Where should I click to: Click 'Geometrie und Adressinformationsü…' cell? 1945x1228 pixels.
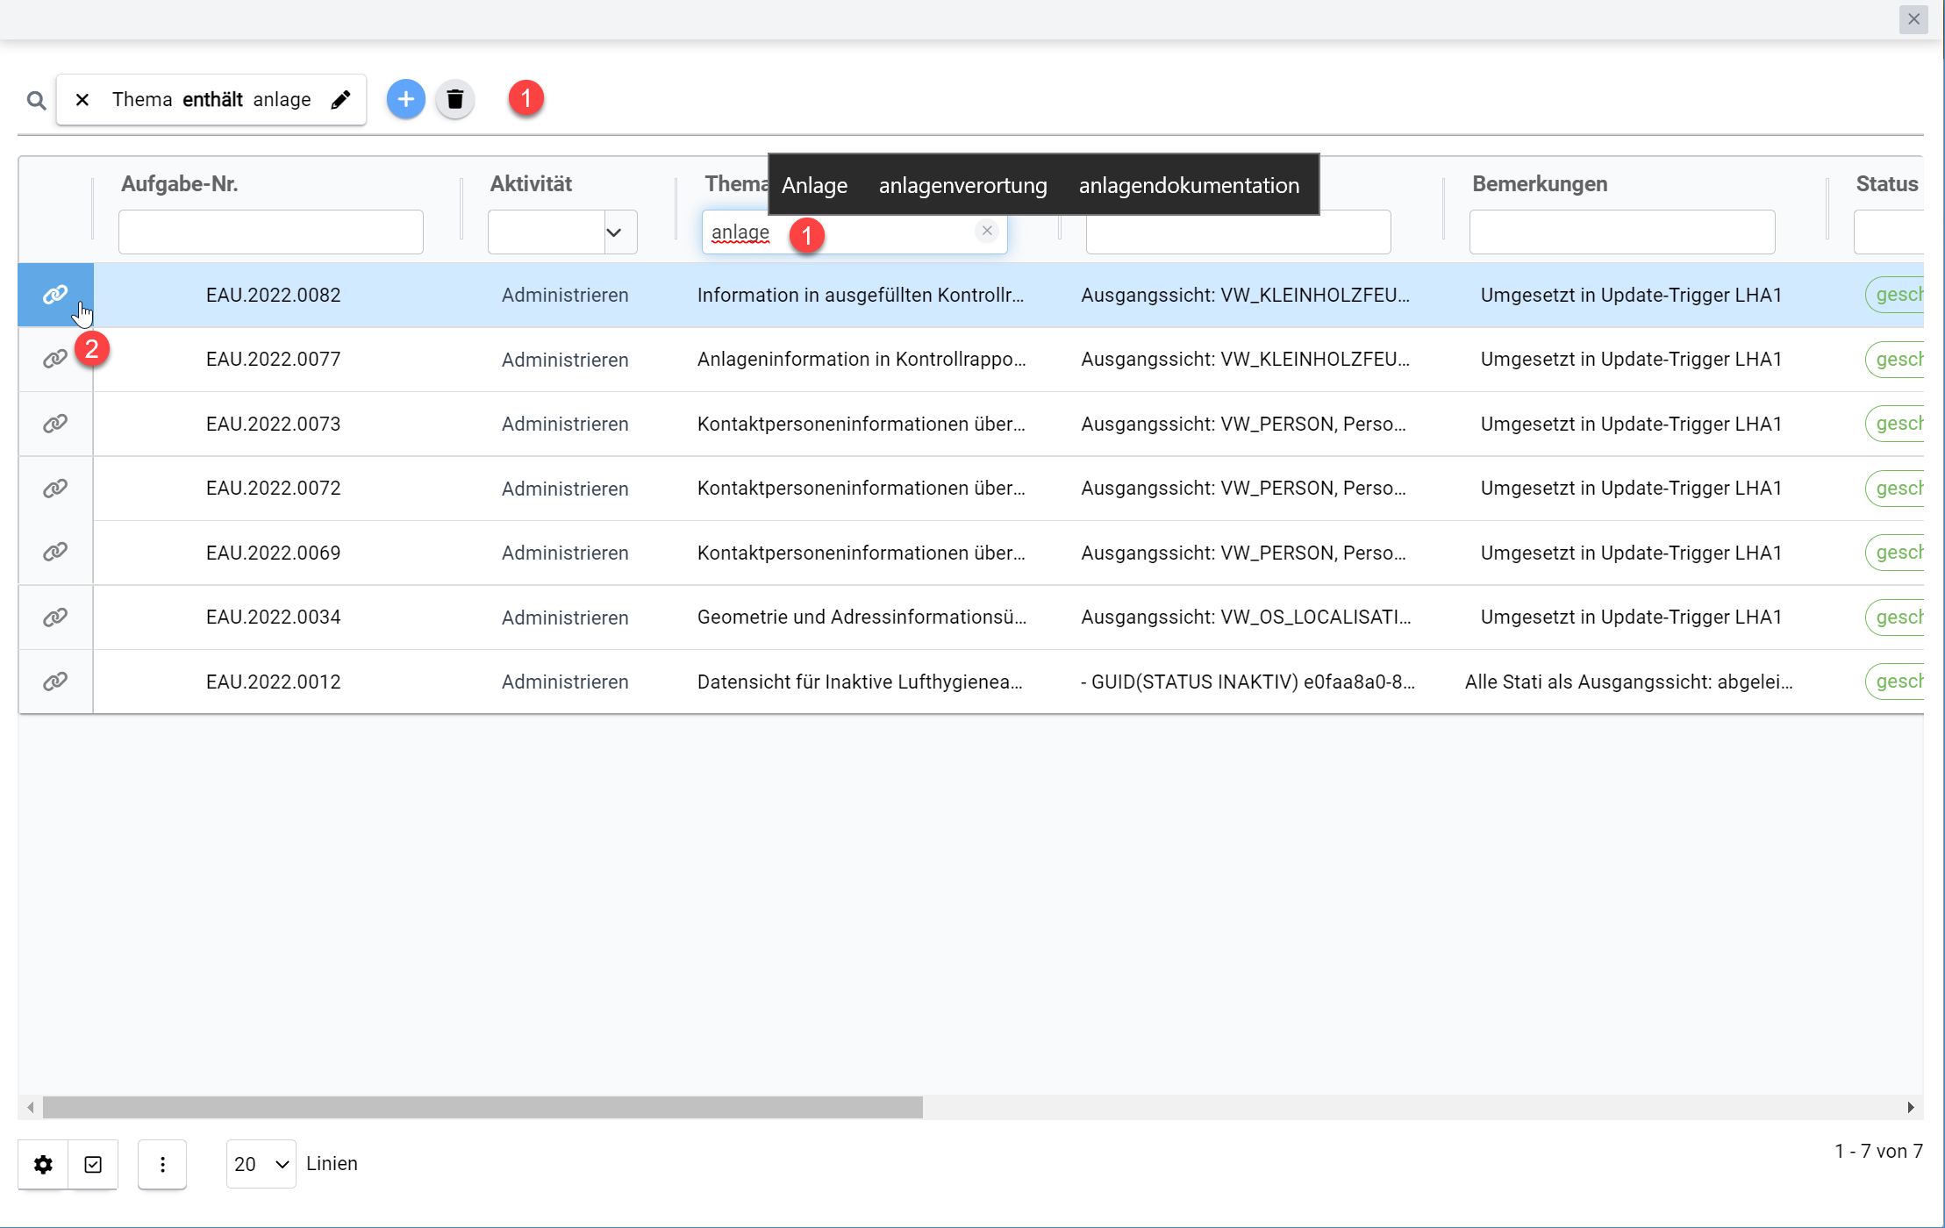coord(862,617)
